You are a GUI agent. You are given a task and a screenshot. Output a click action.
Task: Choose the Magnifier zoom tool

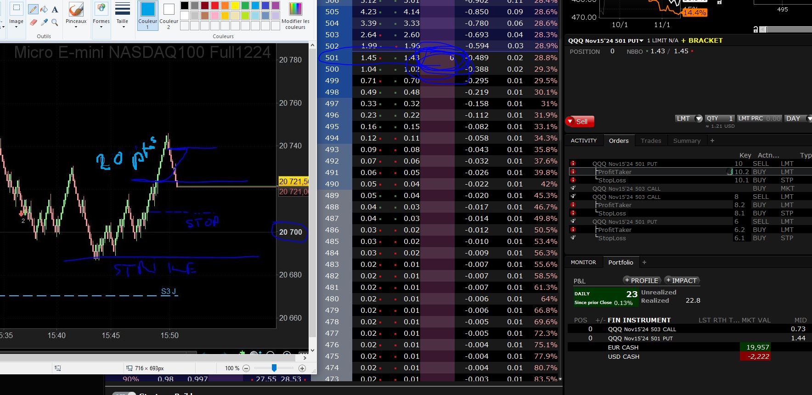click(55, 22)
